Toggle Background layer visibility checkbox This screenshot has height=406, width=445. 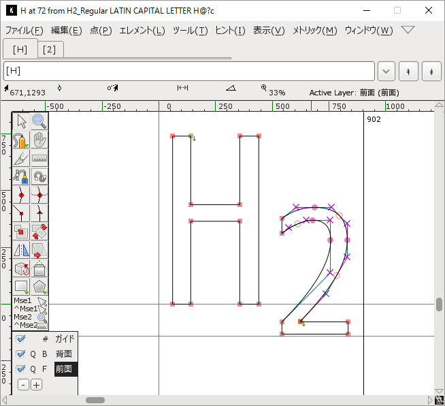pyautogui.click(x=20, y=354)
